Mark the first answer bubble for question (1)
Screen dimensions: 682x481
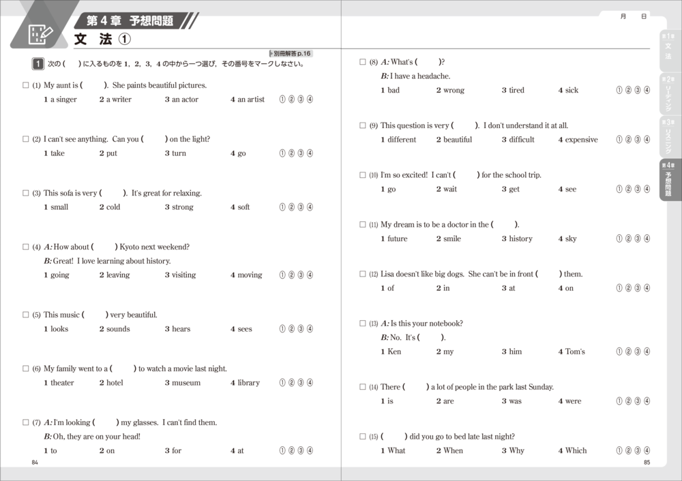(283, 99)
